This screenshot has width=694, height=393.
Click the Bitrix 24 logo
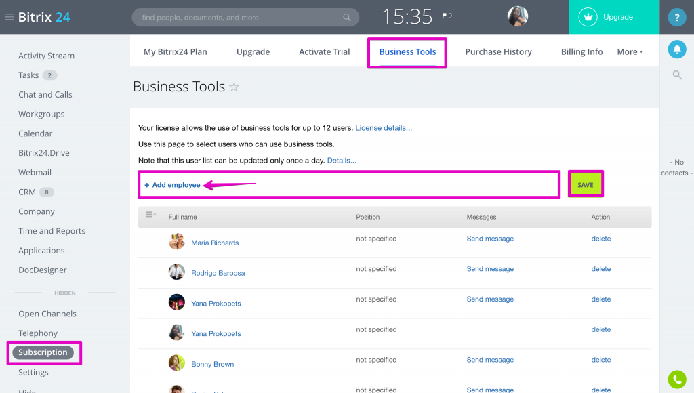tap(44, 17)
